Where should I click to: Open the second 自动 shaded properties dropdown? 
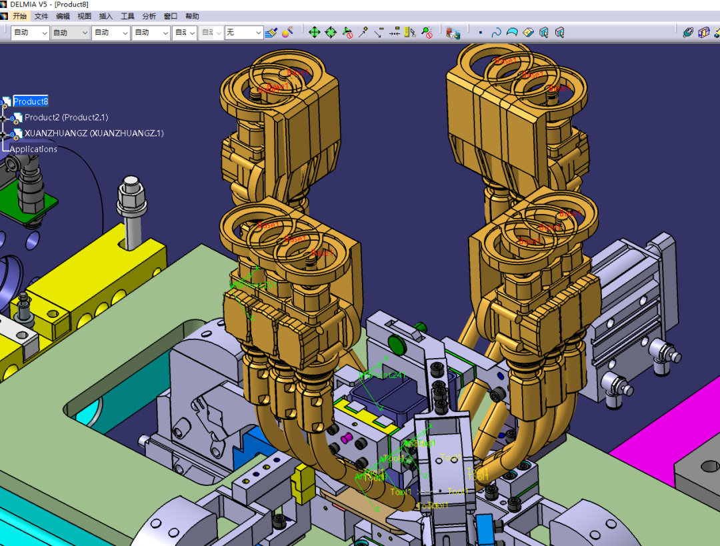pos(70,33)
